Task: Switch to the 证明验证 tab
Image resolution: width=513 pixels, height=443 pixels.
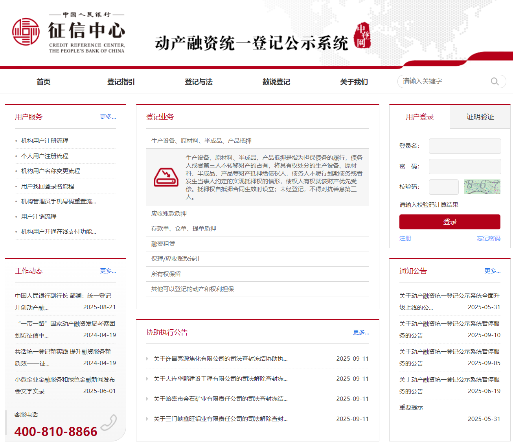Action: 480,117
